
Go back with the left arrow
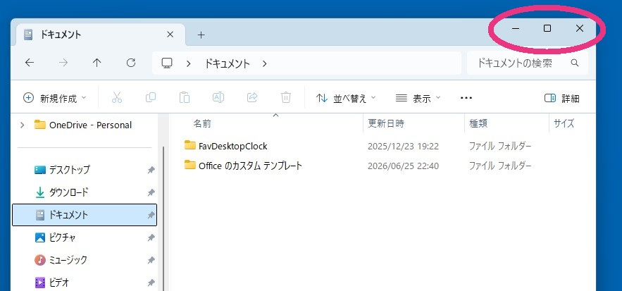pyautogui.click(x=30, y=63)
